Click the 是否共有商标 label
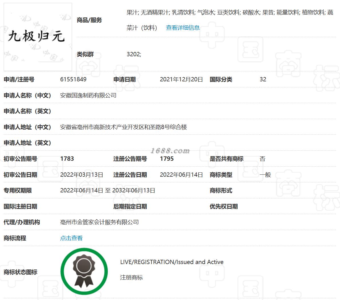Screen dimensions: 340x300 tap(226, 159)
